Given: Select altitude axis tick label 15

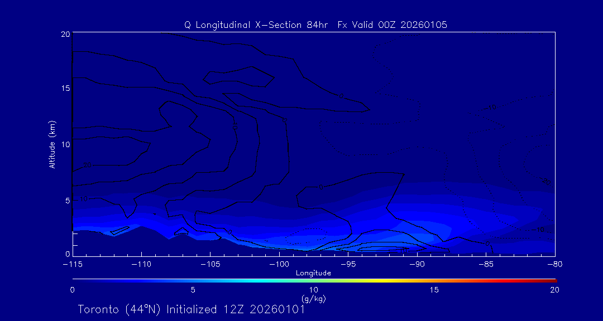Looking at the screenshot, I should coord(65,88).
